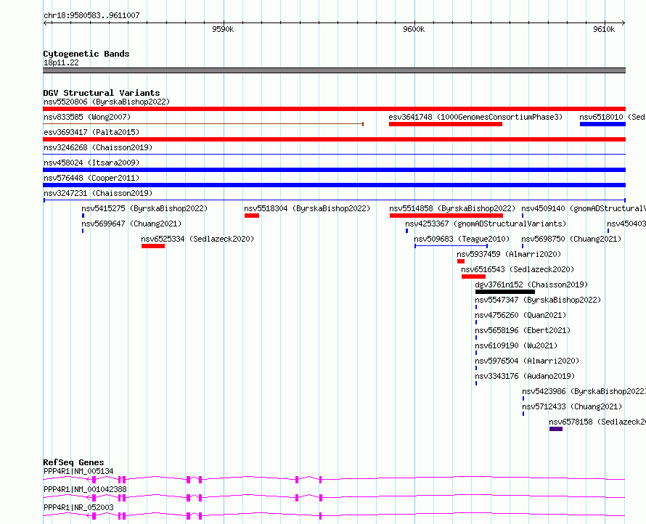Click the PPP4R1|NM_005134 gene label
The image size is (646, 524).
[x=78, y=471]
